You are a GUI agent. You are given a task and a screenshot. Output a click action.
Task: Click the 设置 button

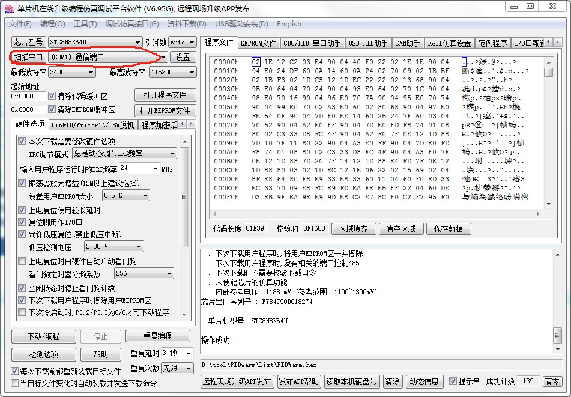(183, 57)
